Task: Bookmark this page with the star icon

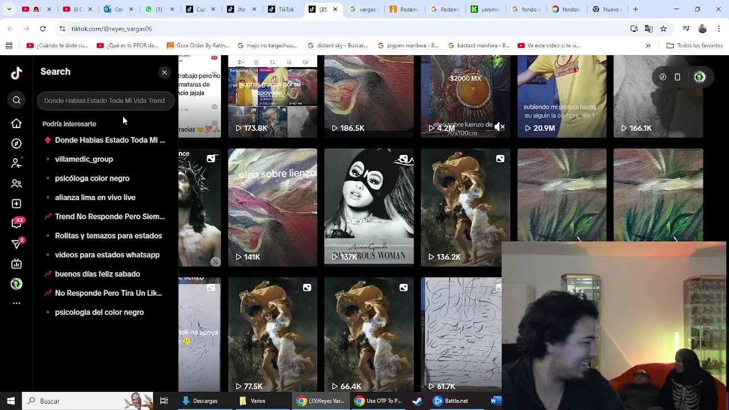Action: (664, 28)
